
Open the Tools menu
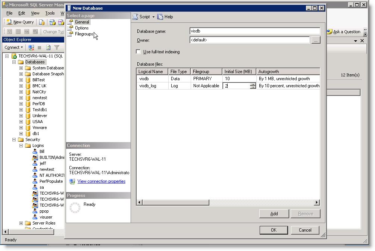(50, 13)
